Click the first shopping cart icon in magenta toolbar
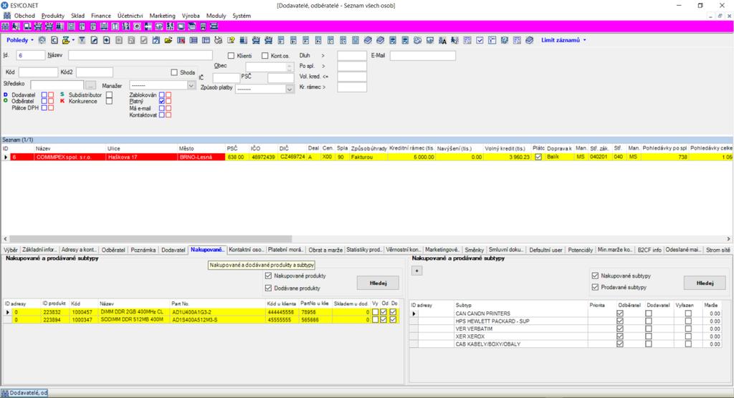This screenshot has height=398, width=734. 37,26
